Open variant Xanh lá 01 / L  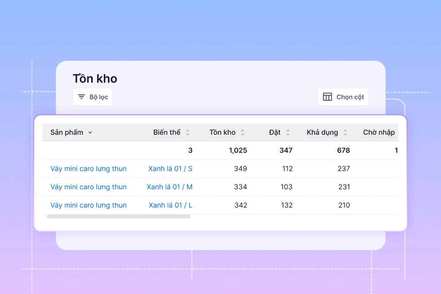point(170,205)
